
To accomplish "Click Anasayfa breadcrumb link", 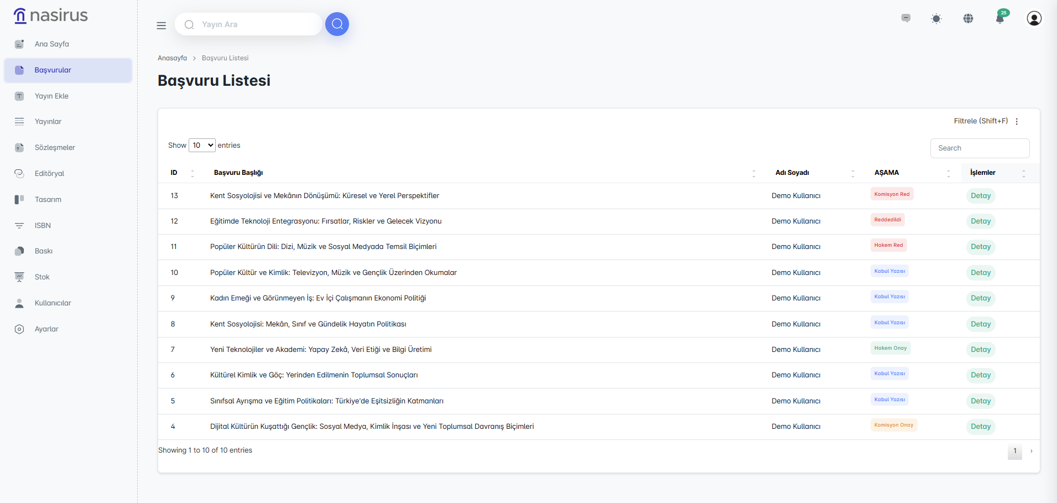I will [172, 58].
